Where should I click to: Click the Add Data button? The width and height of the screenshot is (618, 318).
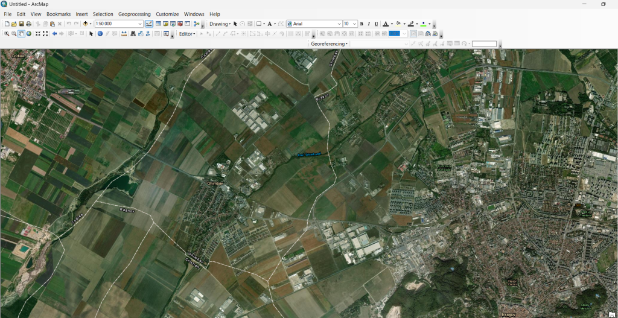point(86,24)
